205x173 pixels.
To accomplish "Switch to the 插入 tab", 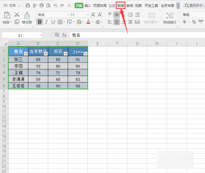I will click(x=88, y=6).
